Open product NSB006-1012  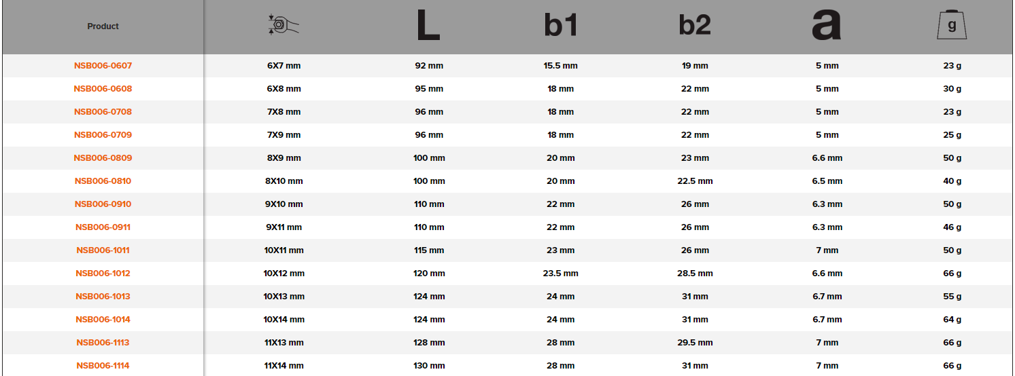pos(103,274)
